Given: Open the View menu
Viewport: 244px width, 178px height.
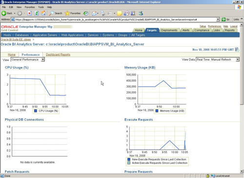Looking at the screenshot, I should [x=19, y=7].
